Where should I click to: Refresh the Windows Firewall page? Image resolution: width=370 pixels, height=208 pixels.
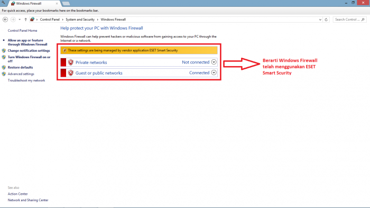326,20
